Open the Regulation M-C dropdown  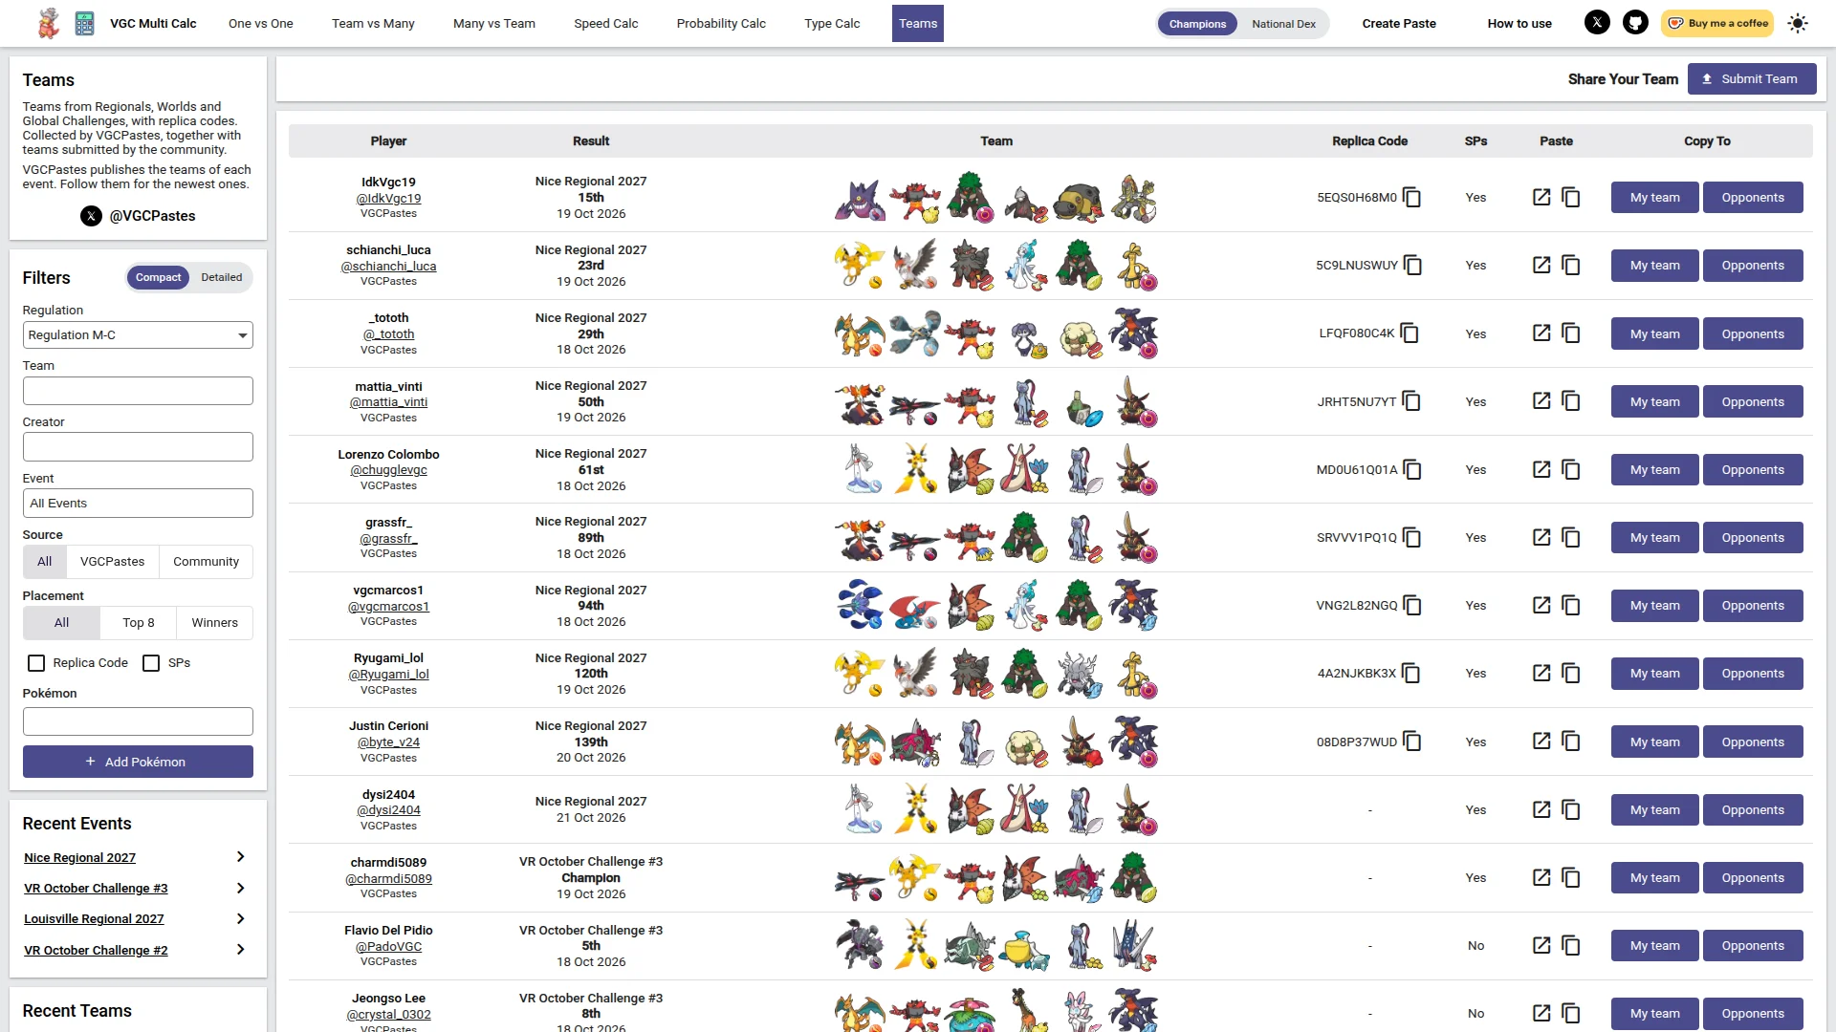click(138, 335)
